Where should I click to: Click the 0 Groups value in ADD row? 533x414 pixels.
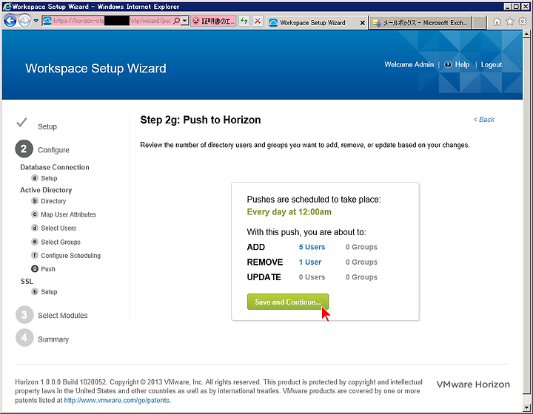pos(361,247)
